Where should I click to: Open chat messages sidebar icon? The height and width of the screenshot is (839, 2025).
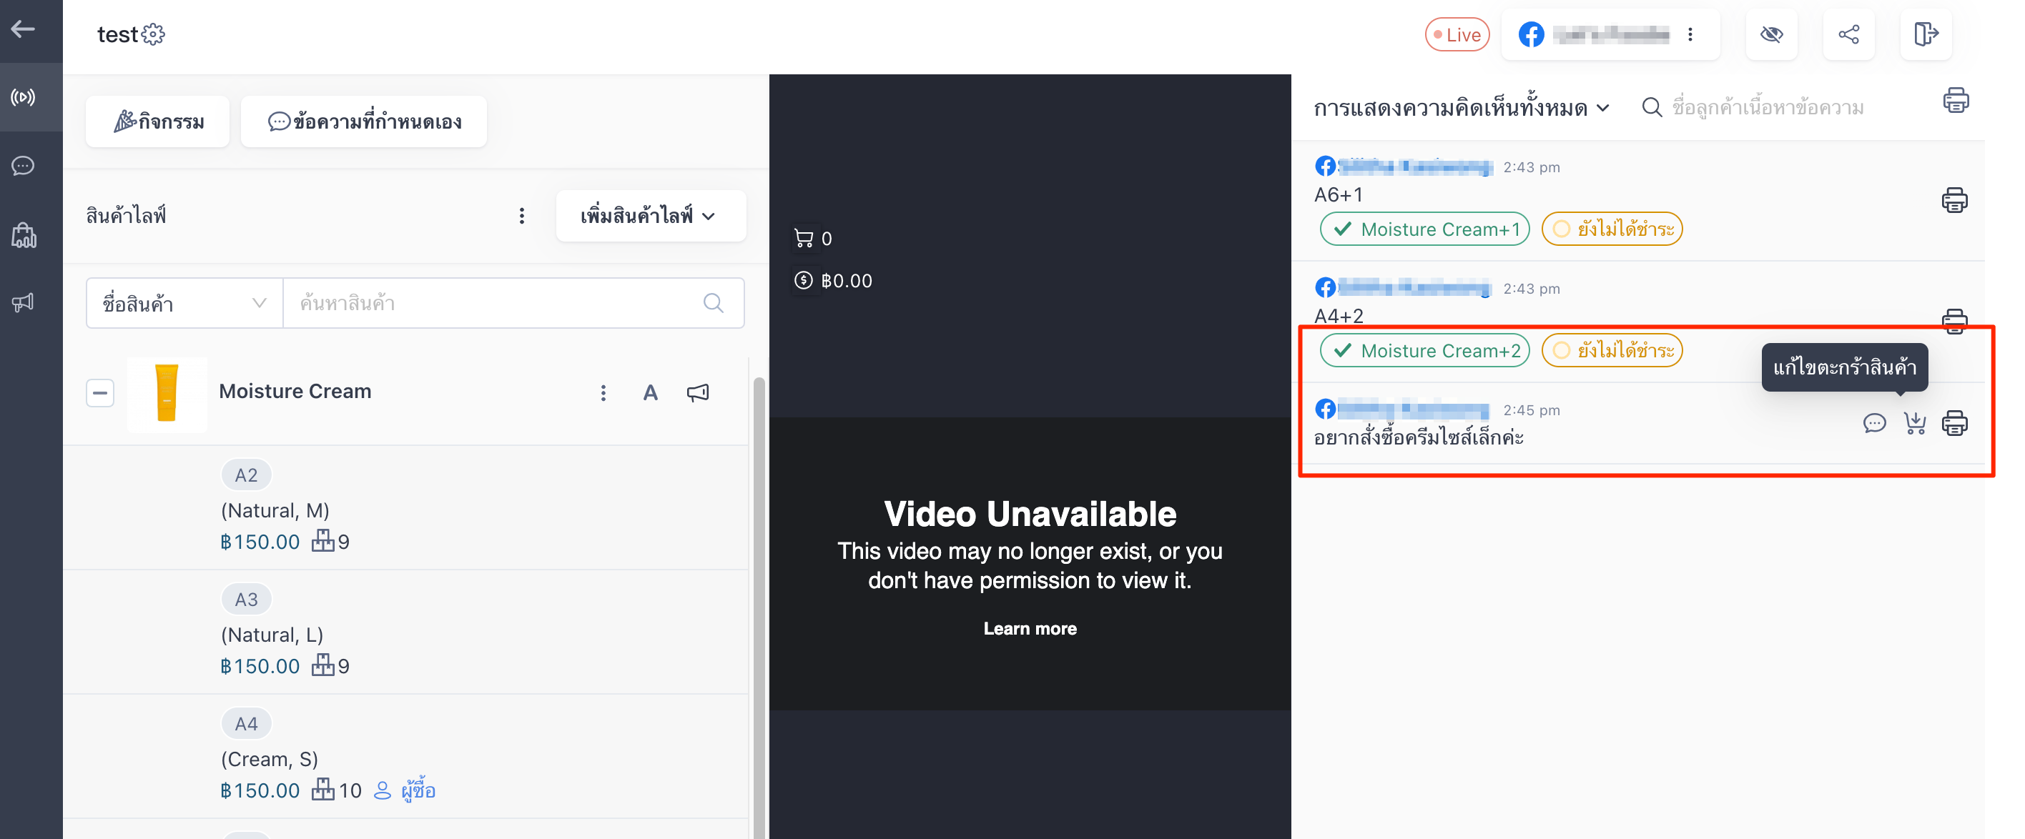coord(23,166)
